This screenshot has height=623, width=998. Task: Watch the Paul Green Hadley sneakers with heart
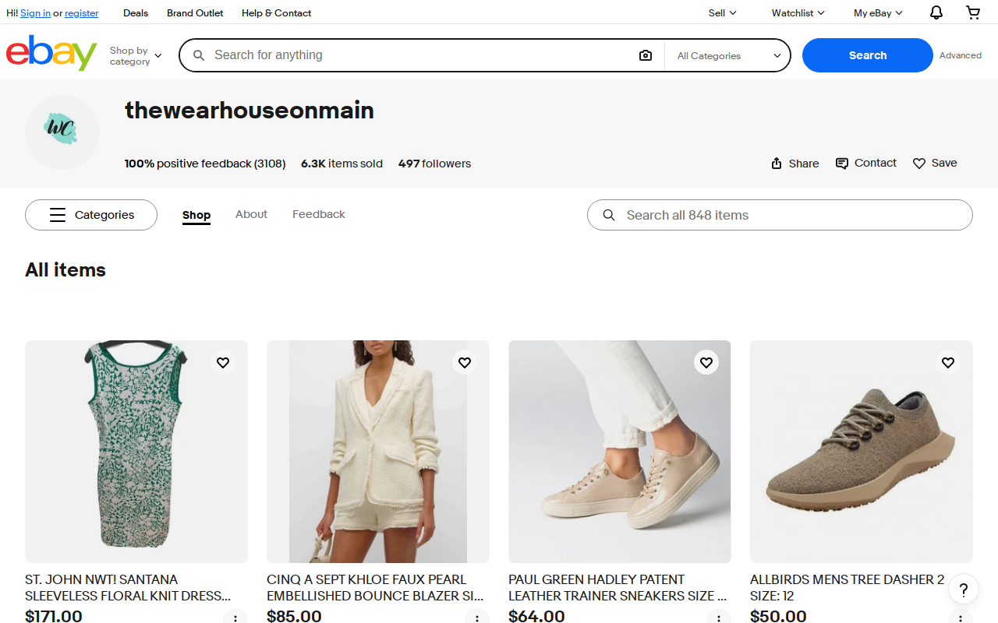click(706, 362)
